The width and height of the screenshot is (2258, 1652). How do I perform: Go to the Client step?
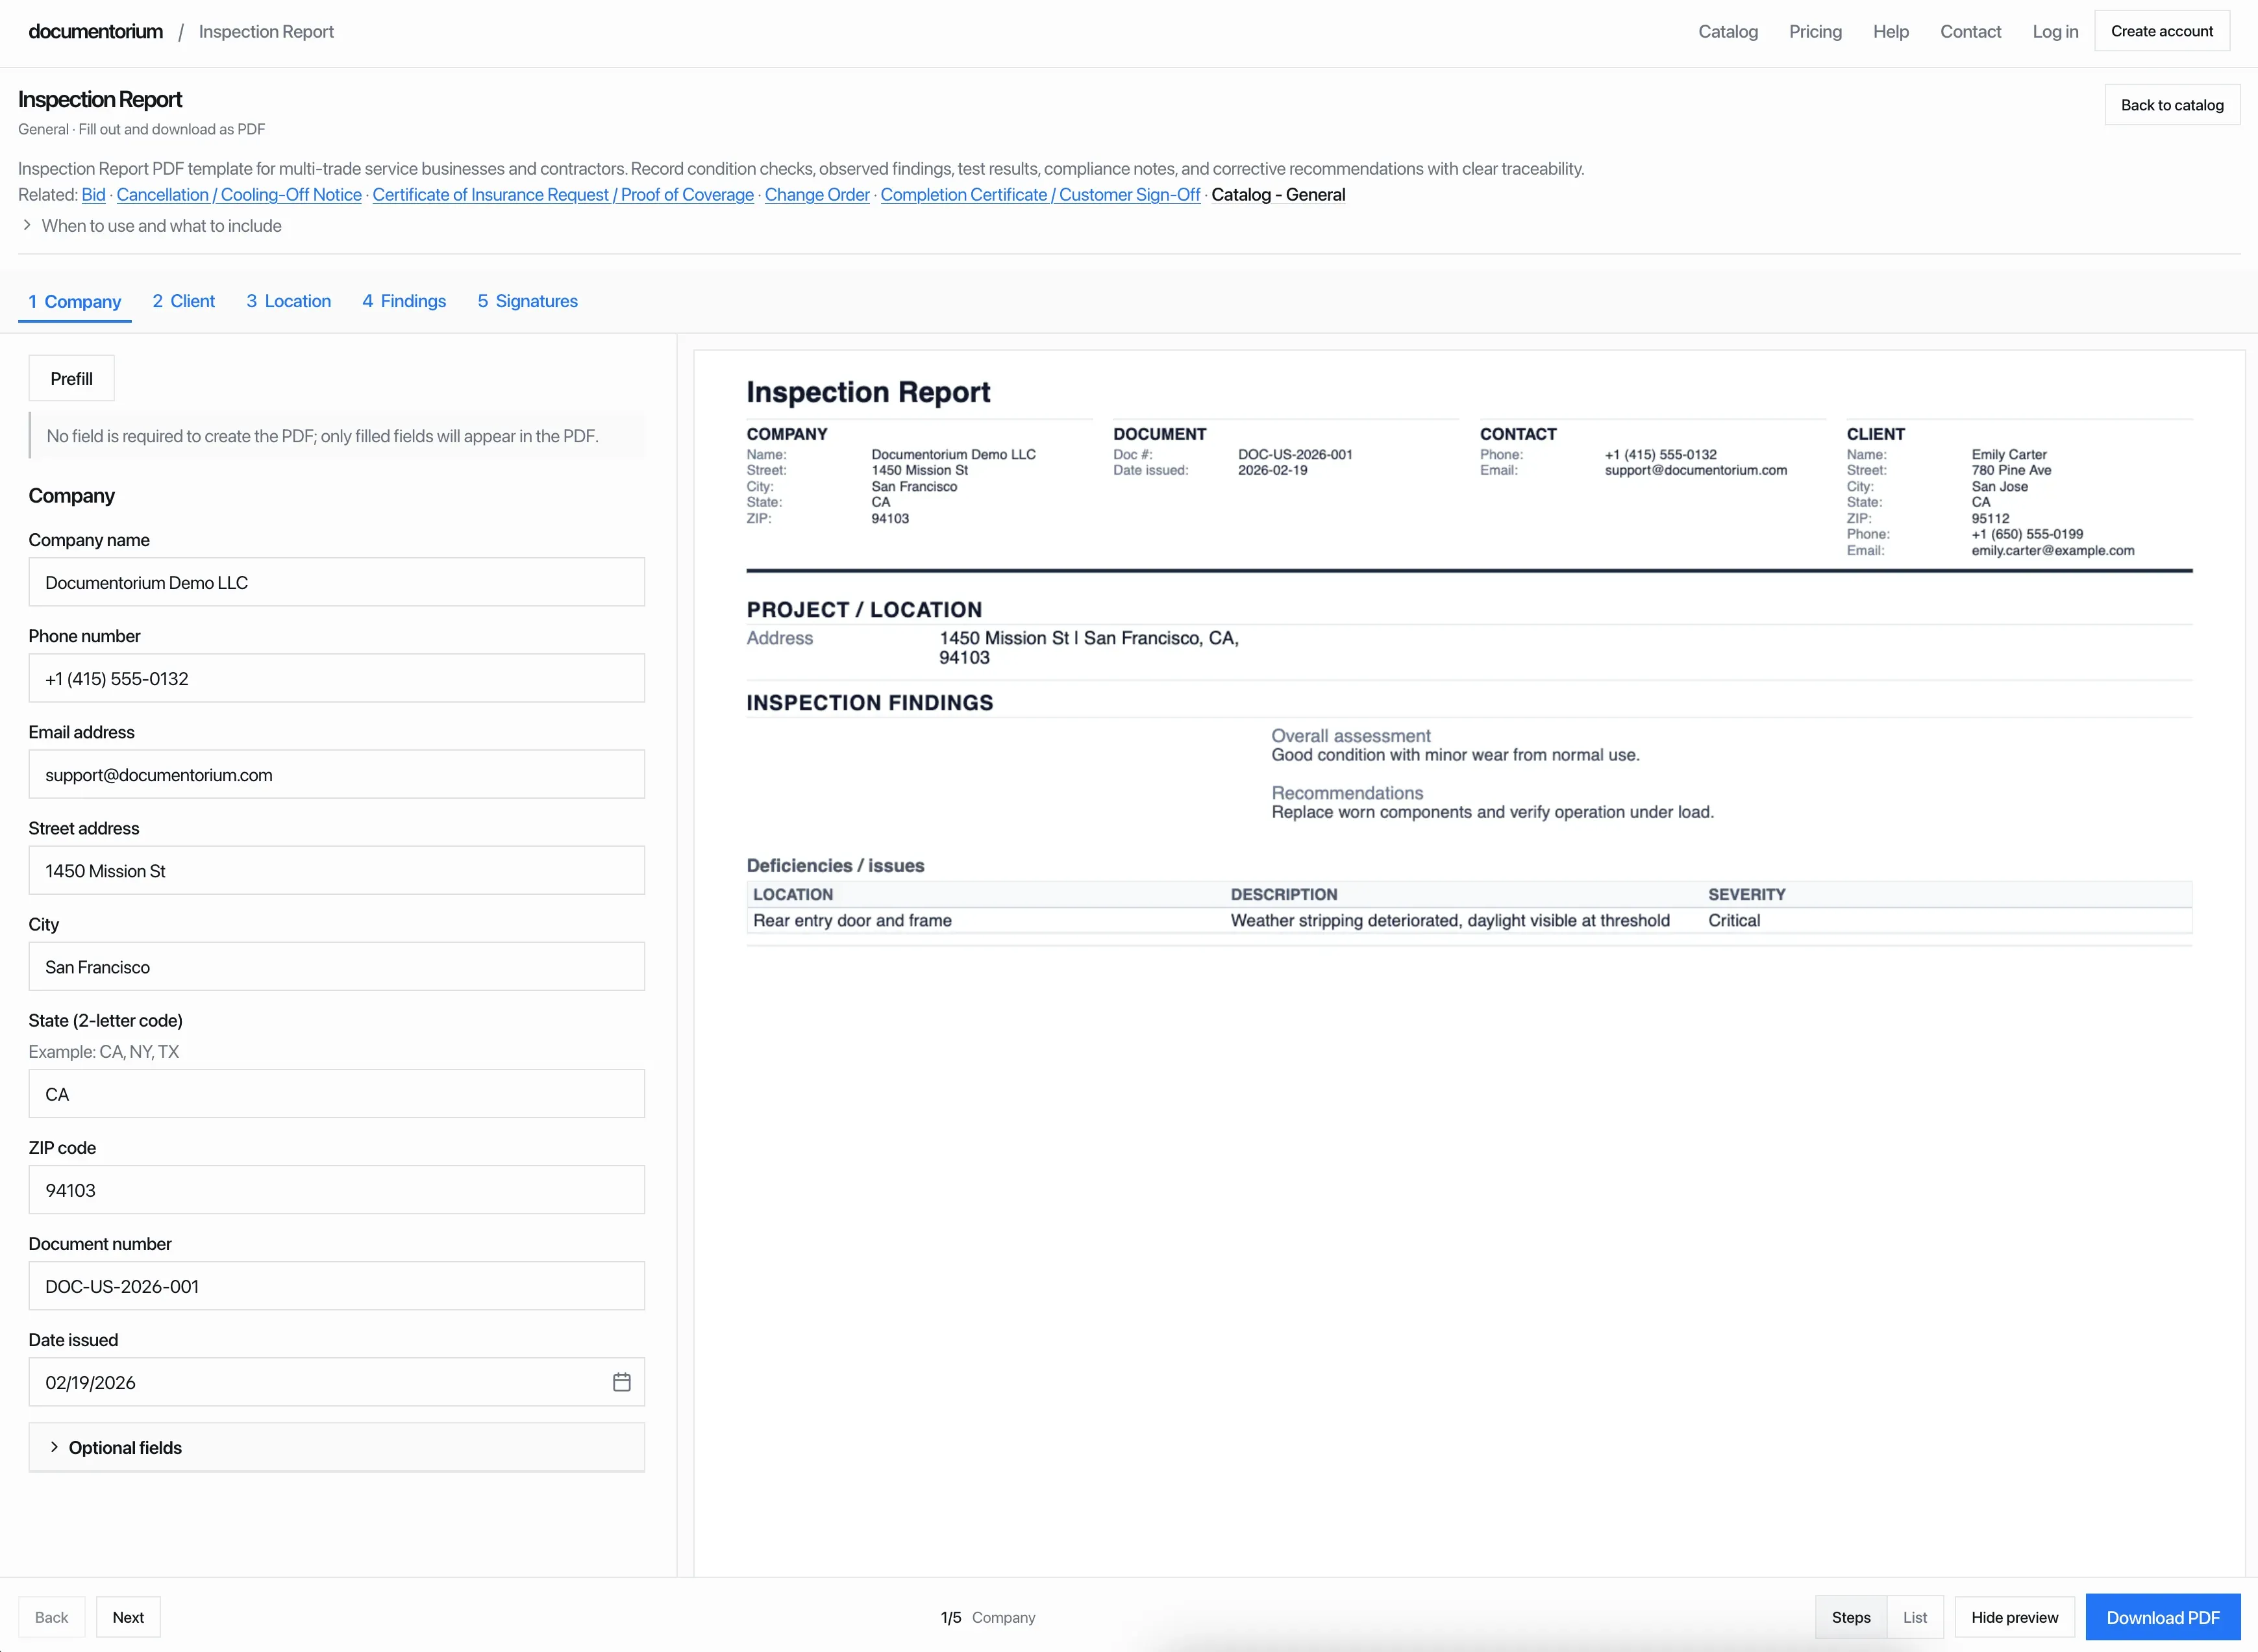pyautogui.click(x=184, y=301)
